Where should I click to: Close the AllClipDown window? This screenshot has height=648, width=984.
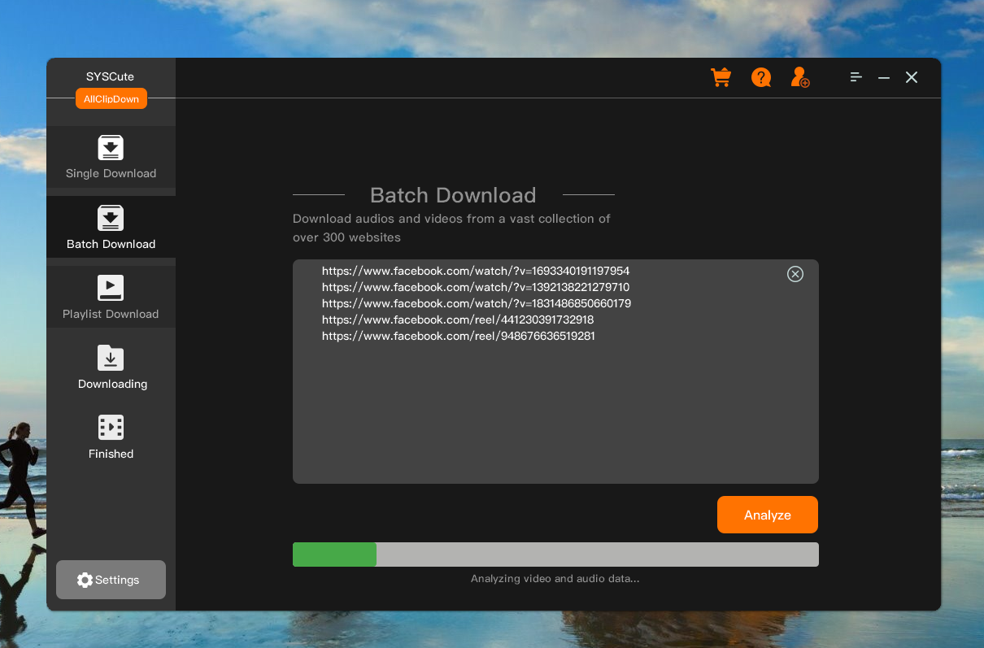[x=912, y=77]
